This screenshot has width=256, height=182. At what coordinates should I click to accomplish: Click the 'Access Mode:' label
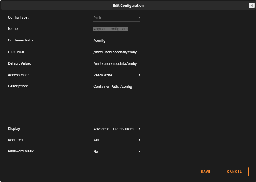pyautogui.click(x=19, y=75)
